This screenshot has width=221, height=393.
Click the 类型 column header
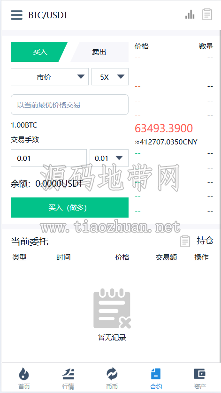[x=19, y=257]
